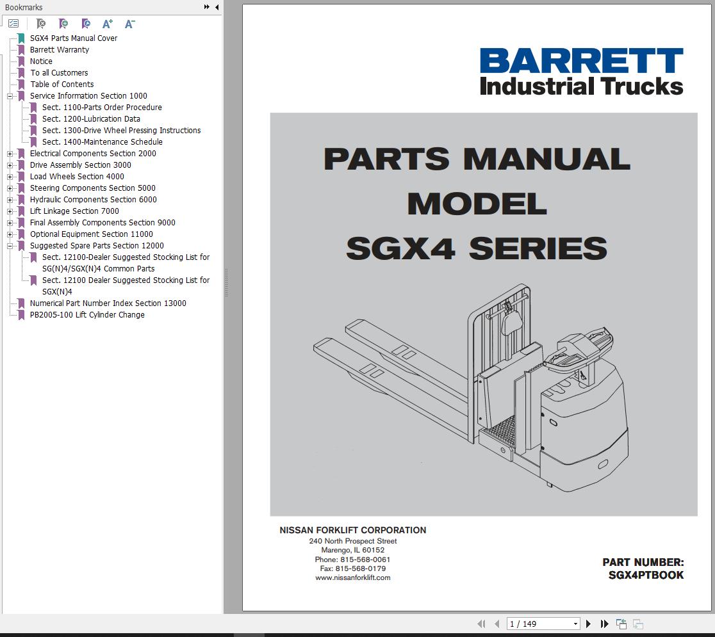Click the panel splitter grip handle
715x637 pixels.
click(x=226, y=282)
